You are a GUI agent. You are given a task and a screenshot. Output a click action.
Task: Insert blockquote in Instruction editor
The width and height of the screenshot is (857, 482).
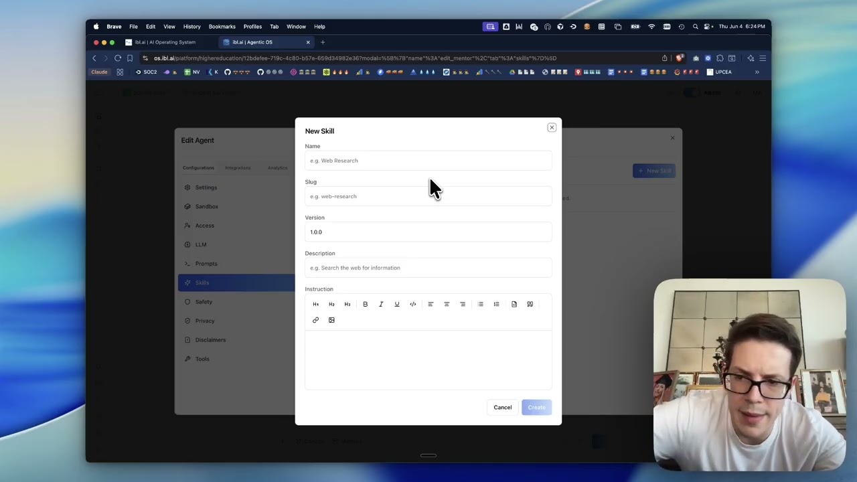(530, 304)
